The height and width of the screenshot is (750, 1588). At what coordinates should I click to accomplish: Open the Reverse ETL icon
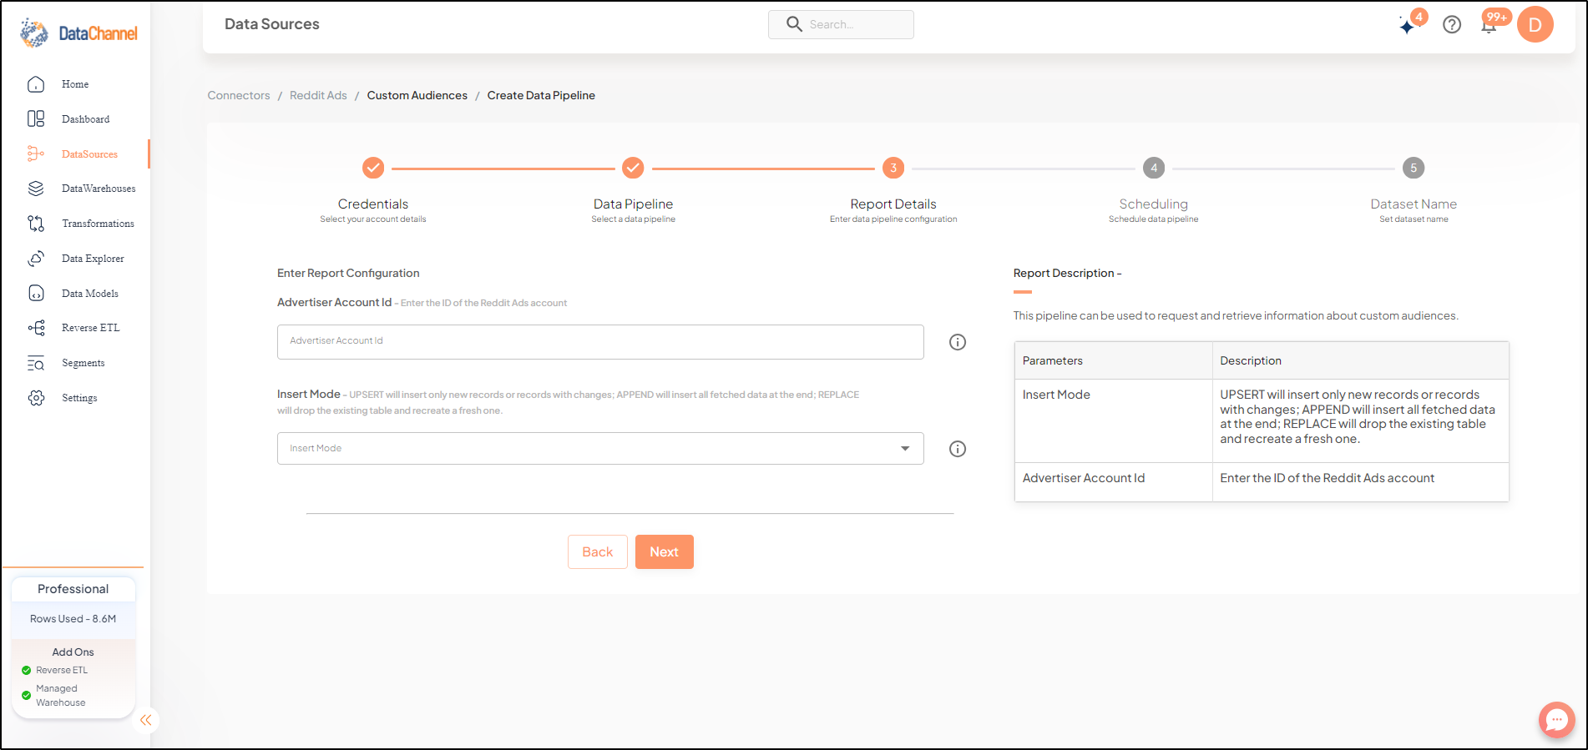click(36, 328)
